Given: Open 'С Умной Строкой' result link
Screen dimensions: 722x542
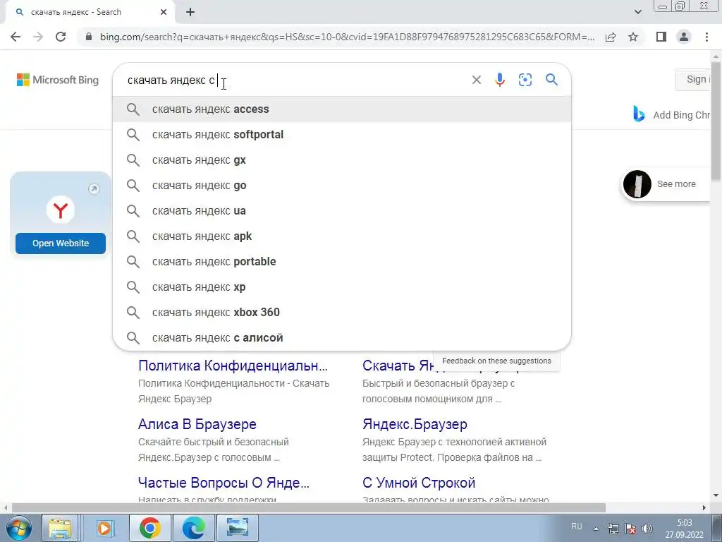Looking at the screenshot, I should (x=419, y=483).
